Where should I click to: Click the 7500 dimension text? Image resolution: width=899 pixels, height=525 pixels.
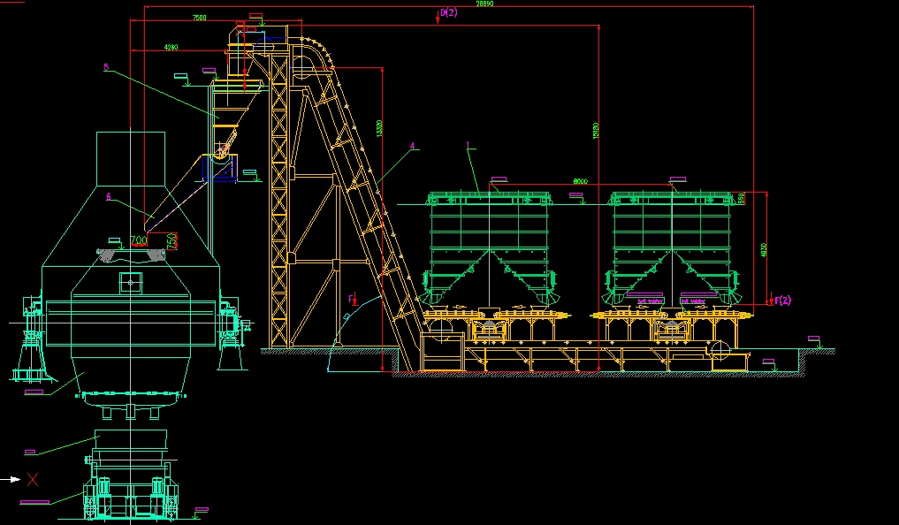coord(199,18)
